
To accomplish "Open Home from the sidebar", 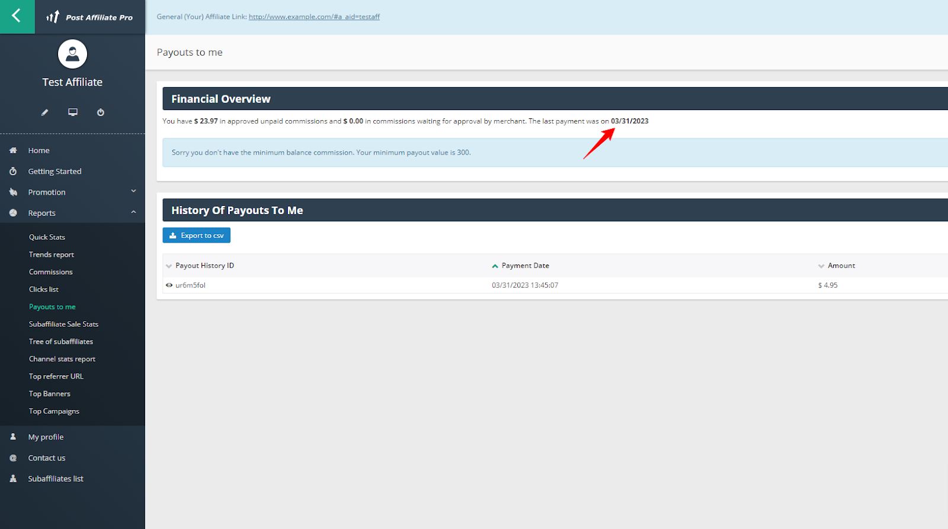I will (x=39, y=151).
